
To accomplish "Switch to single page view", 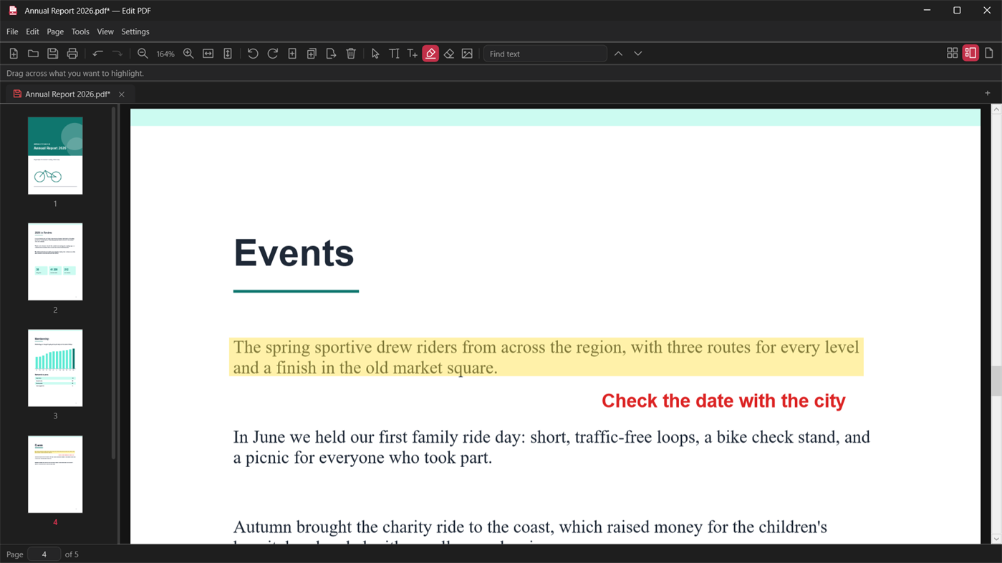I will click(989, 54).
